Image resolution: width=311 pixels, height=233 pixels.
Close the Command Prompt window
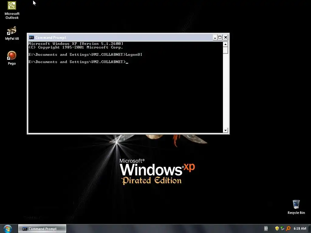tap(226, 37)
